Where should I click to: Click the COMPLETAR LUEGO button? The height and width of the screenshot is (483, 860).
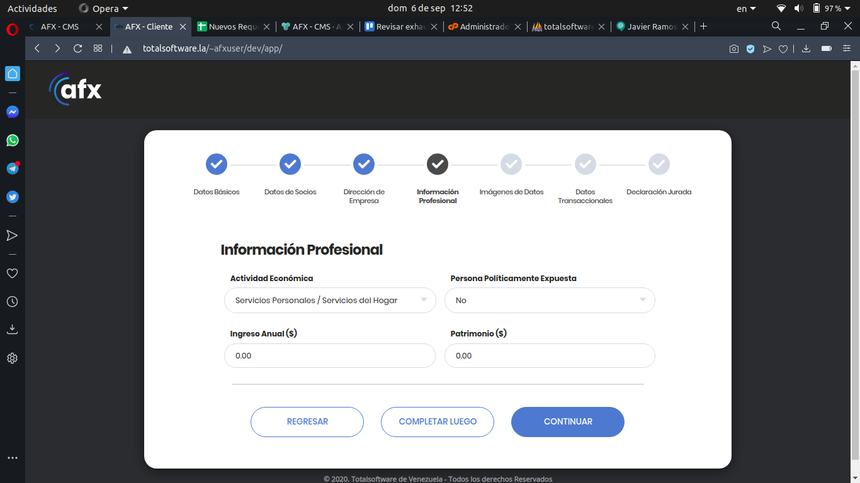(438, 421)
